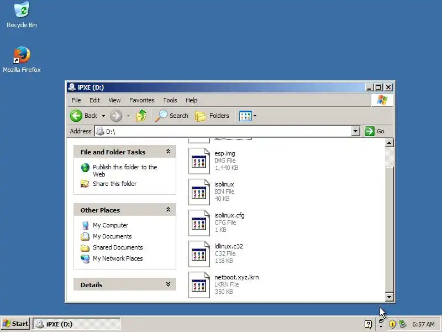442x332 pixels.
Task: Open the Forward history dropdown arrow
Action: (x=129, y=116)
